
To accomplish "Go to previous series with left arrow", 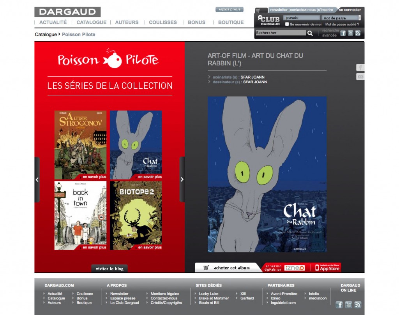I will (37, 180).
